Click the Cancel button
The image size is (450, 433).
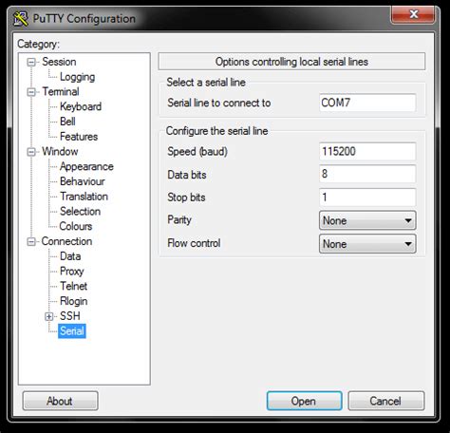386,401
